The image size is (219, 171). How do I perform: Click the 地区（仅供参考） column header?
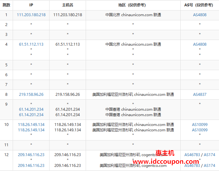(133, 5)
